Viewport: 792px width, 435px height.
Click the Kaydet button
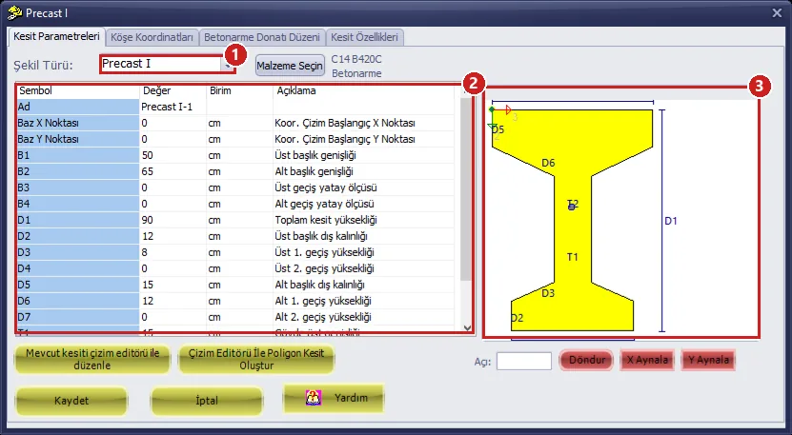click(x=71, y=401)
